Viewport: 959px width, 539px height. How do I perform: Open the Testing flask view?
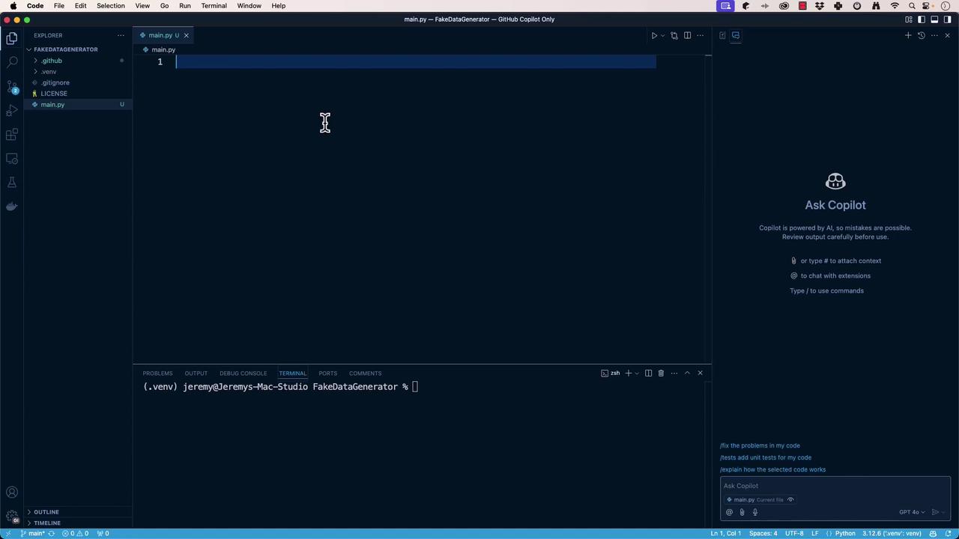coord(12,183)
